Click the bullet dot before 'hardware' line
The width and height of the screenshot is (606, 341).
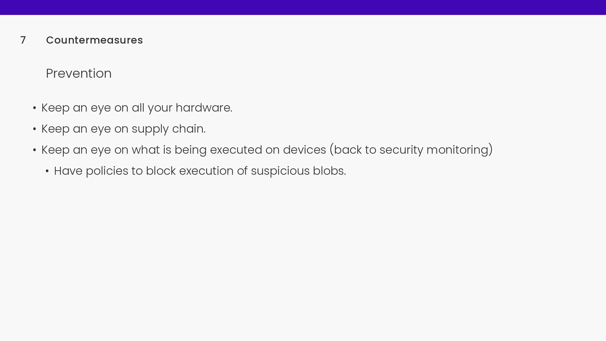click(34, 108)
